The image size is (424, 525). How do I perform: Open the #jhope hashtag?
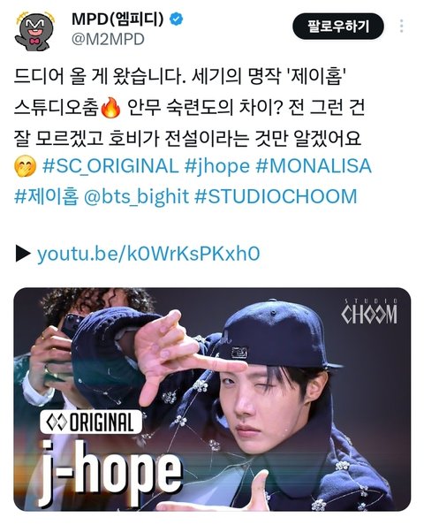pyautogui.click(x=217, y=167)
